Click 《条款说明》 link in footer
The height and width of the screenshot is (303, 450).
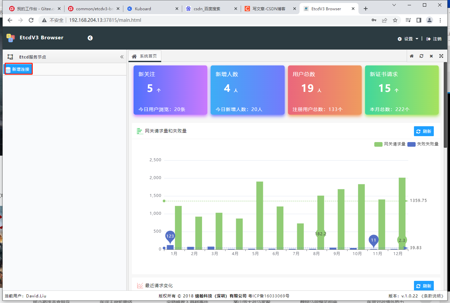(x=432, y=296)
